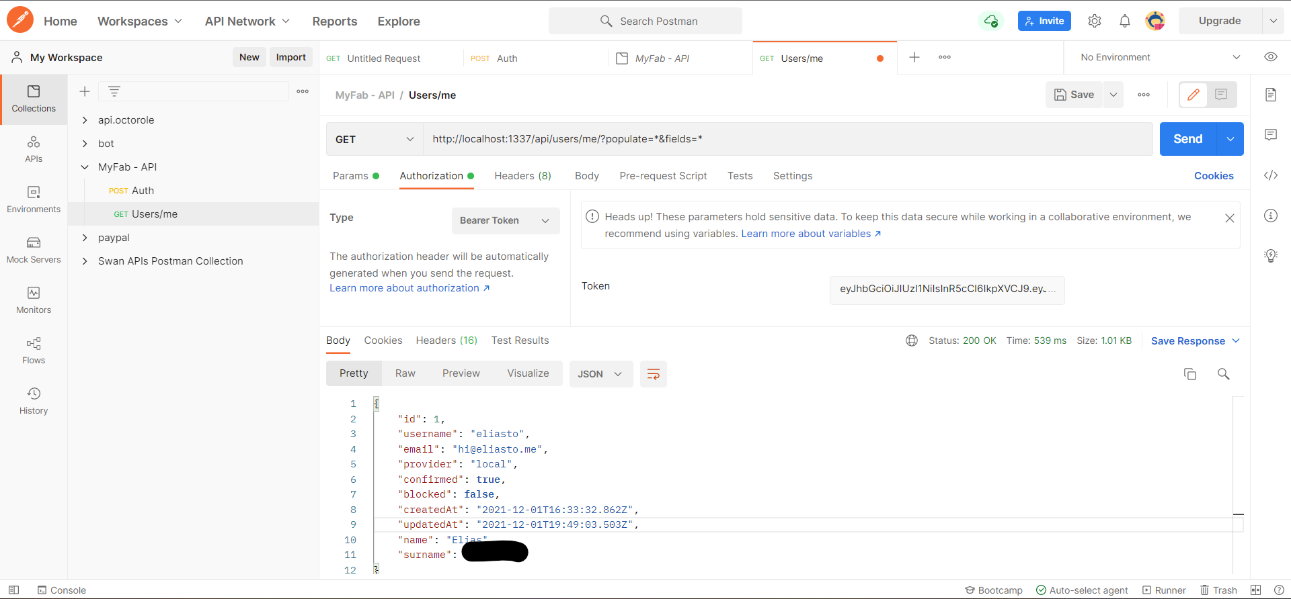Open the Learn more about authorization link
This screenshot has width=1291, height=599.
[x=409, y=288]
